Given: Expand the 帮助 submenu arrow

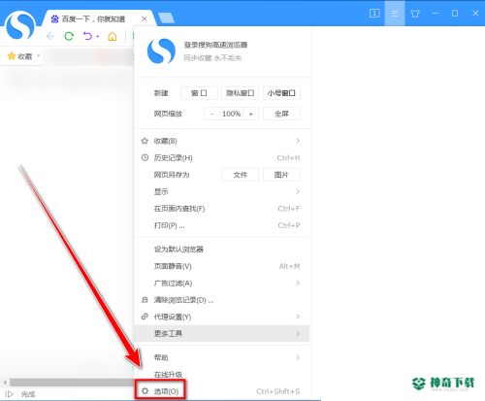Looking at the screenshot, I should tap(298, 357).
